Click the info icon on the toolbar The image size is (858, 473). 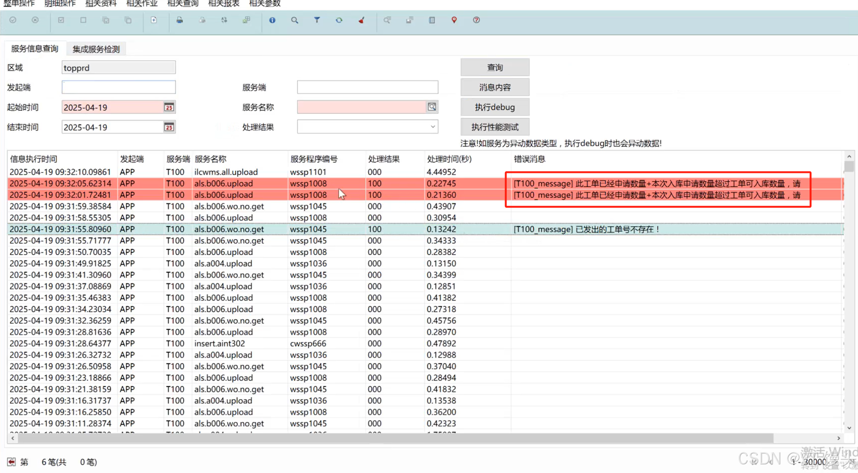(x=272, y=20)
